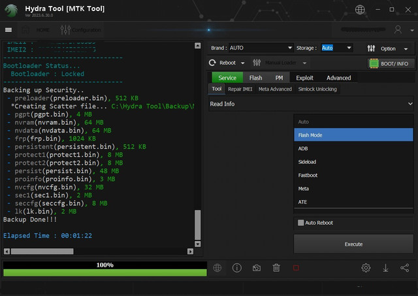Select the Simlock Unlocking sub-tab

(x=317, y=89)
